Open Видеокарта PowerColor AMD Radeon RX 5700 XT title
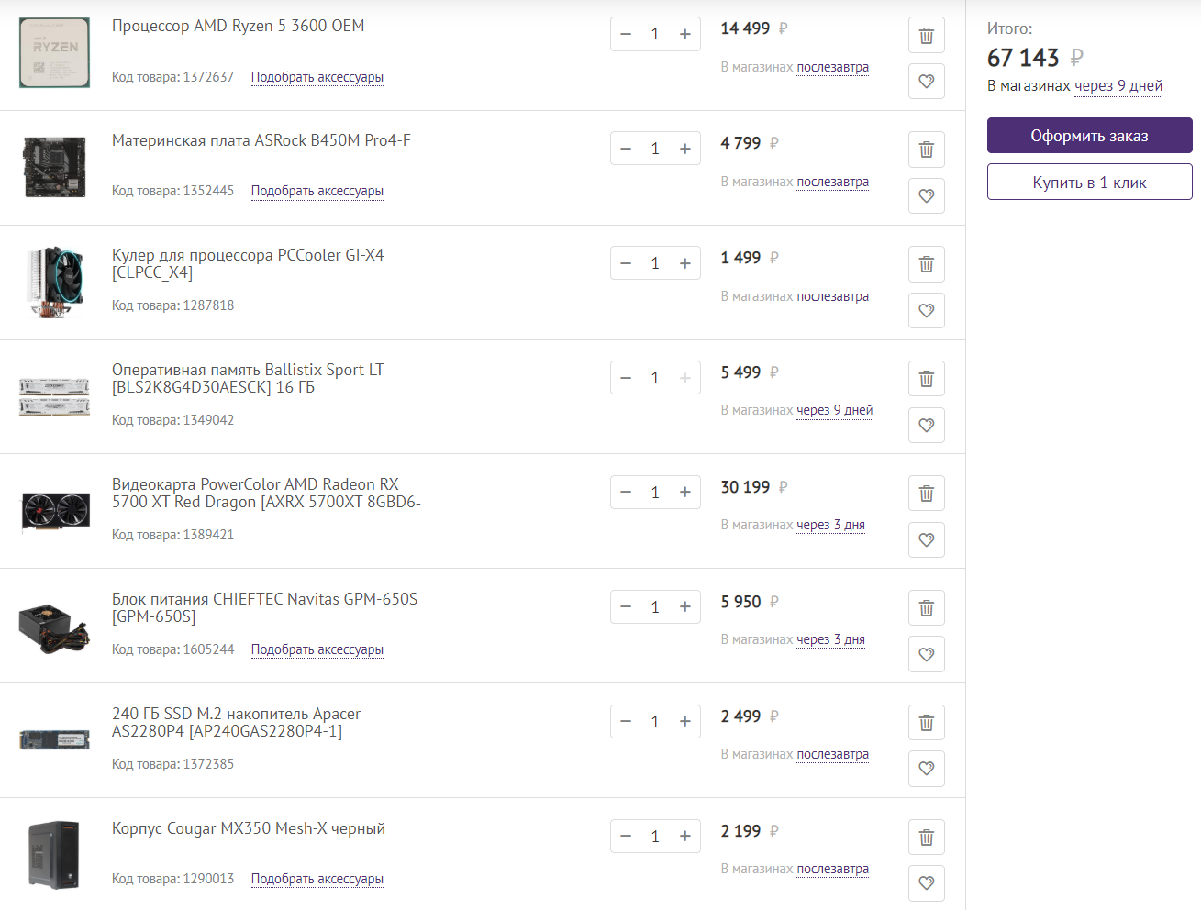This screenshot has height=910, width=1201. pyautogui.click(x=266, y=493)
